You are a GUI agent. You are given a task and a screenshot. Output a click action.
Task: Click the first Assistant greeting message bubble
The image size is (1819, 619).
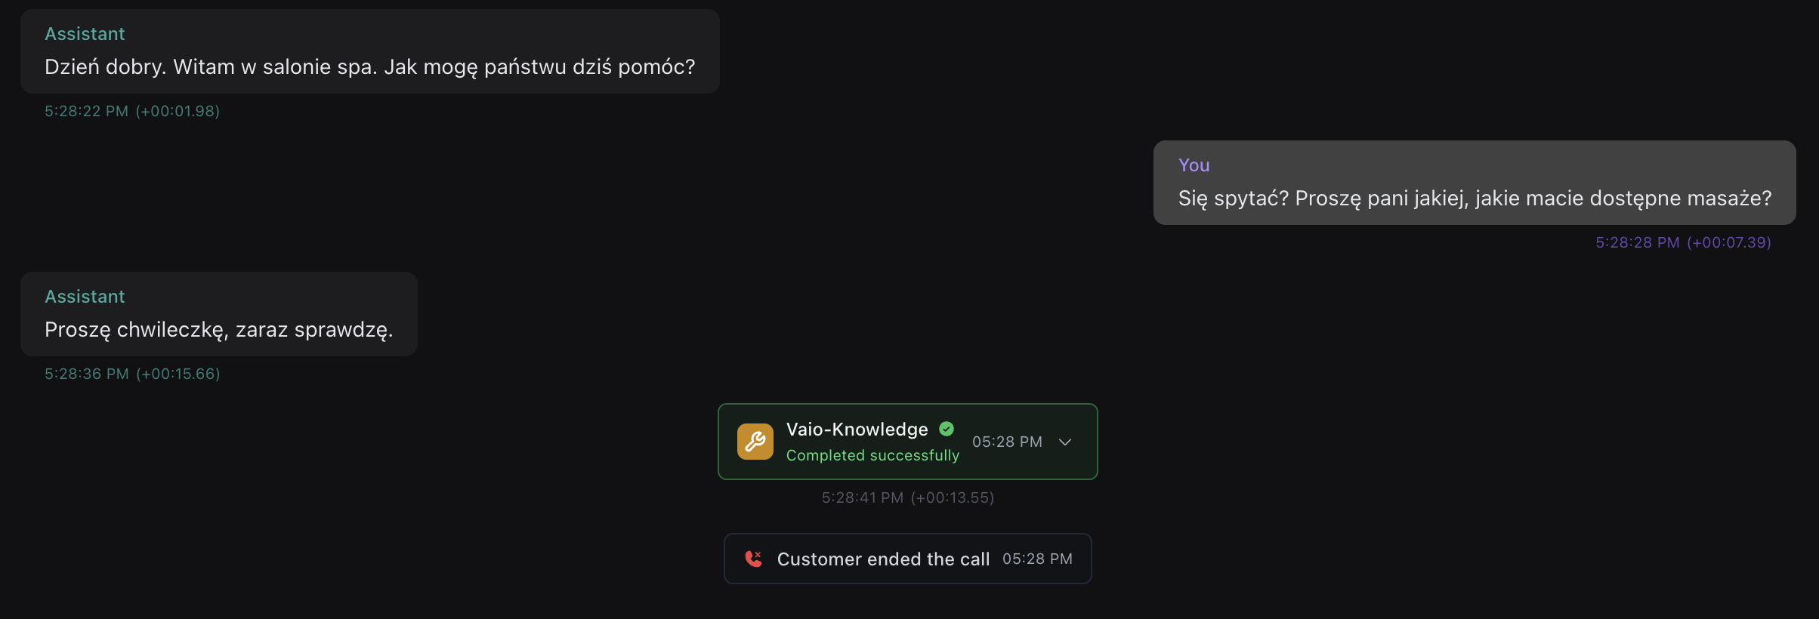(369, 66)
